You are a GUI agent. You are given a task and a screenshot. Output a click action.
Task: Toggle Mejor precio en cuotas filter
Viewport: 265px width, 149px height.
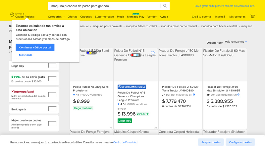pos(52,124)
